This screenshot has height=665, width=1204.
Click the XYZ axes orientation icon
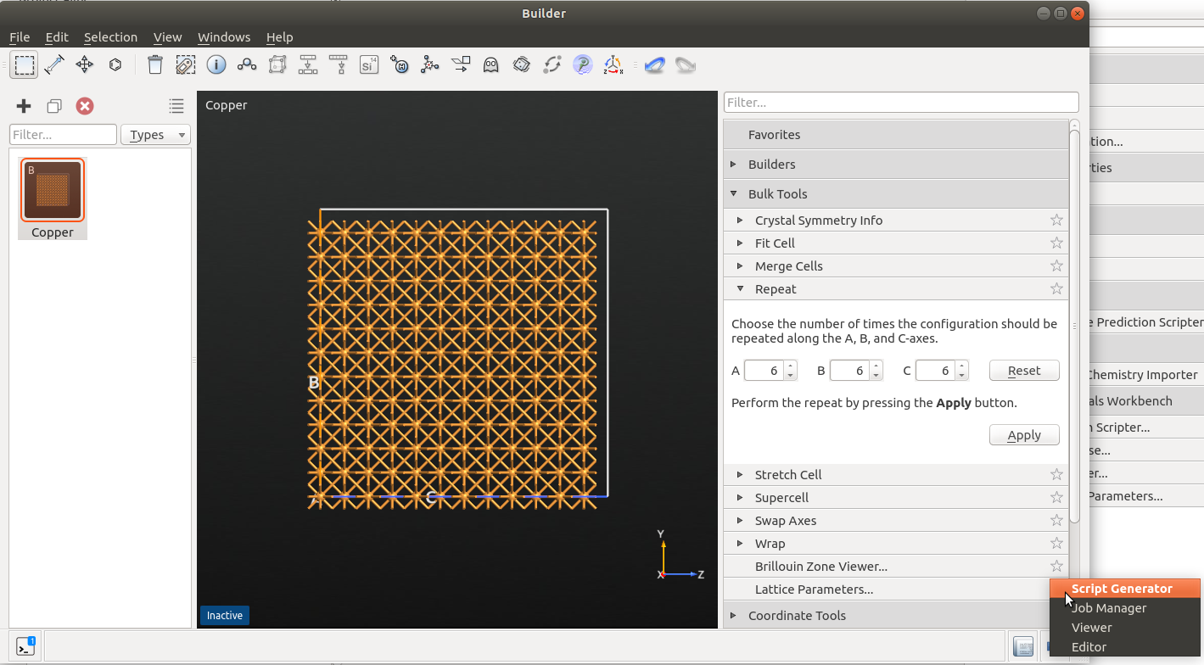[x=613, y=64]
